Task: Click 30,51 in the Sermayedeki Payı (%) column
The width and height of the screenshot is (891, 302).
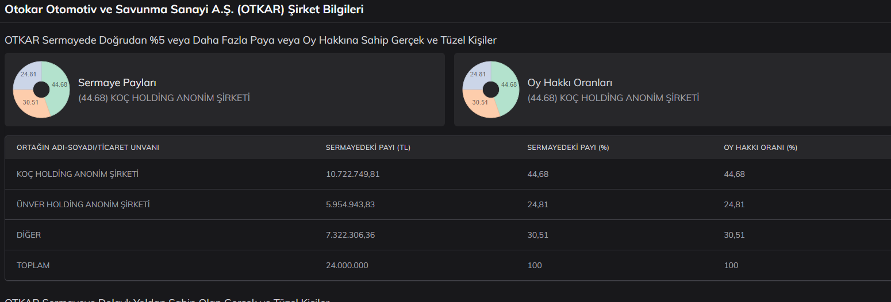Action: (537, 235)
